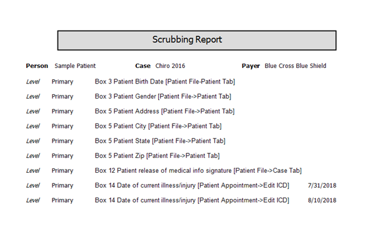Viewport: 390px width, 232px height.
Task: Select the Box 5 Patient Address line
Action: coord(164,112)
